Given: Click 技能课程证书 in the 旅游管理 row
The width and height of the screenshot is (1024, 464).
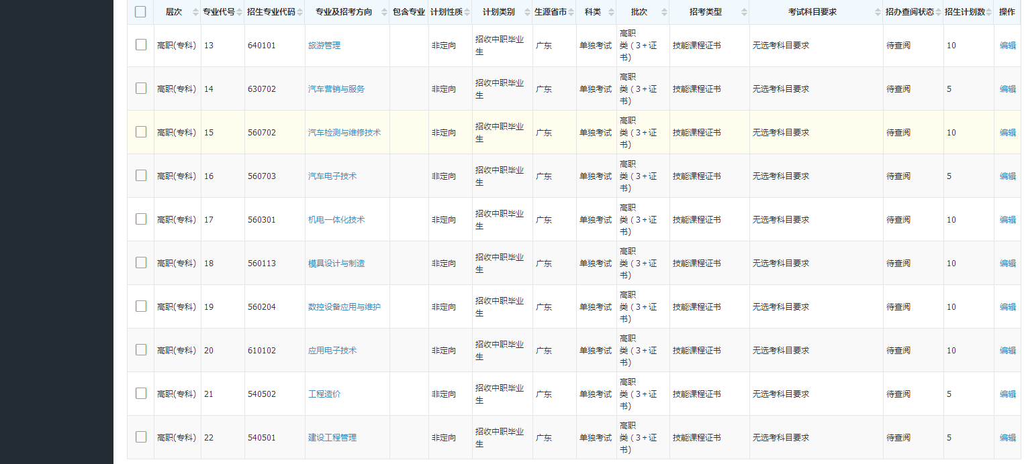Looking at the screenshot, I should point(697,46).
